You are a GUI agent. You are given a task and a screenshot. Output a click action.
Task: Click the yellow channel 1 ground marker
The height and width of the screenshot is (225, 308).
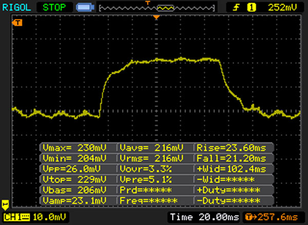pos(5,205)
